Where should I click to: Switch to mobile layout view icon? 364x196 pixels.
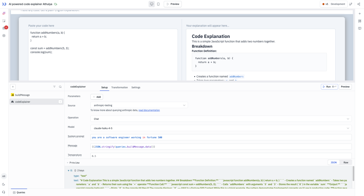coord(158,4)
